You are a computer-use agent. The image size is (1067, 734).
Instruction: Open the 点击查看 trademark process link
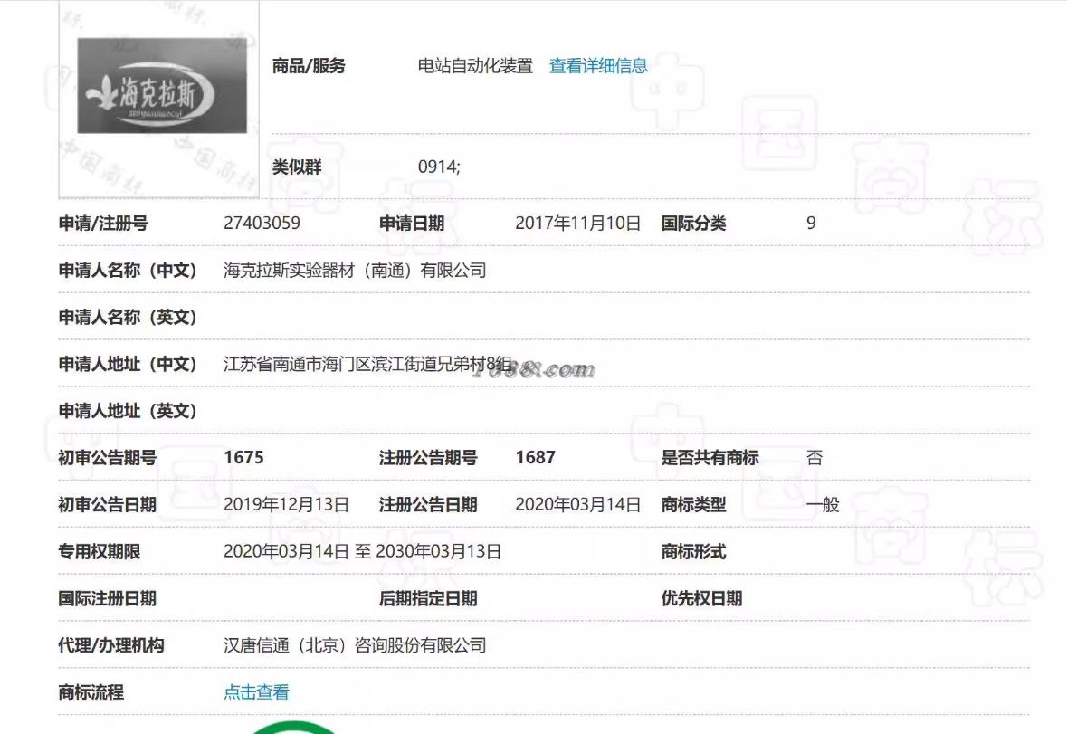(256, 692)
